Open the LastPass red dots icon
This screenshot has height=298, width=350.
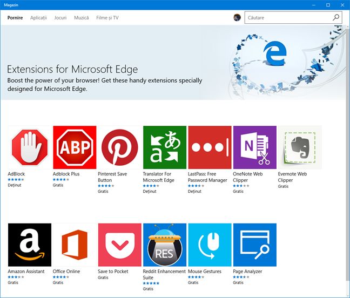click(x=210, y=147)
